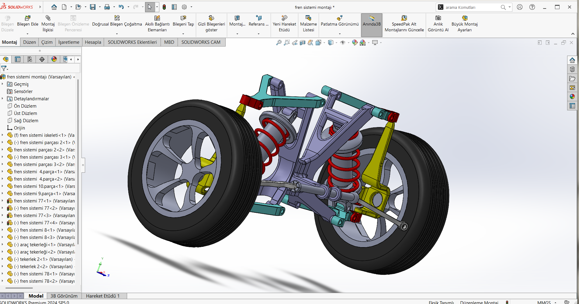Open Custom Properties task pane icon
Viewport: 579px width, 304px height.
click(572, 106)
